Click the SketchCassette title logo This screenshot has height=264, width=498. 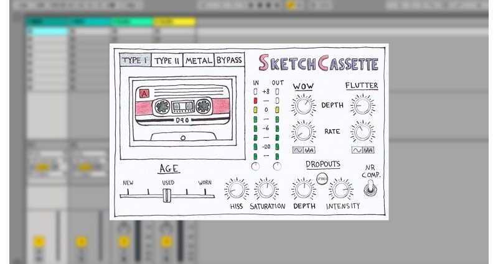pos(318,63)
